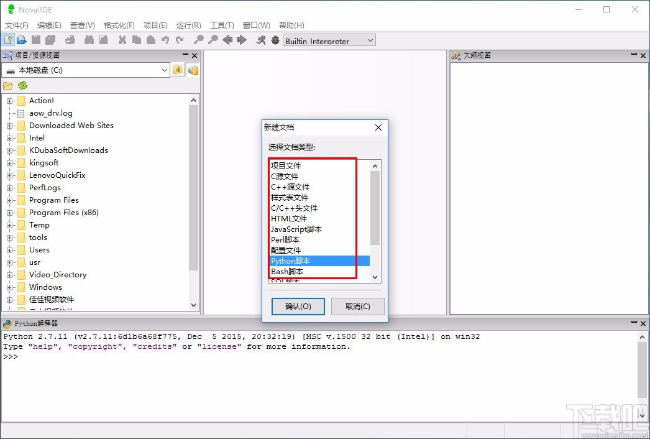Screen dimensions: 650x439
Task: Click the database-box icon beside drive dropdown
Action: tap(193, 70)
